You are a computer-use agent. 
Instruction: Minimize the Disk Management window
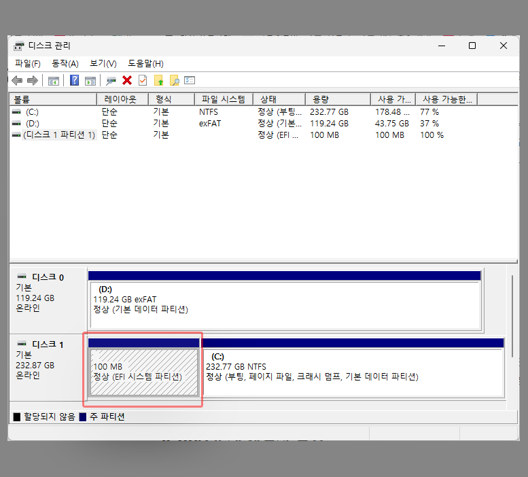442,46
